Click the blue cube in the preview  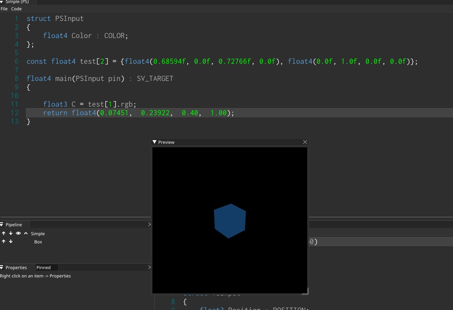[x=230, y=221]
